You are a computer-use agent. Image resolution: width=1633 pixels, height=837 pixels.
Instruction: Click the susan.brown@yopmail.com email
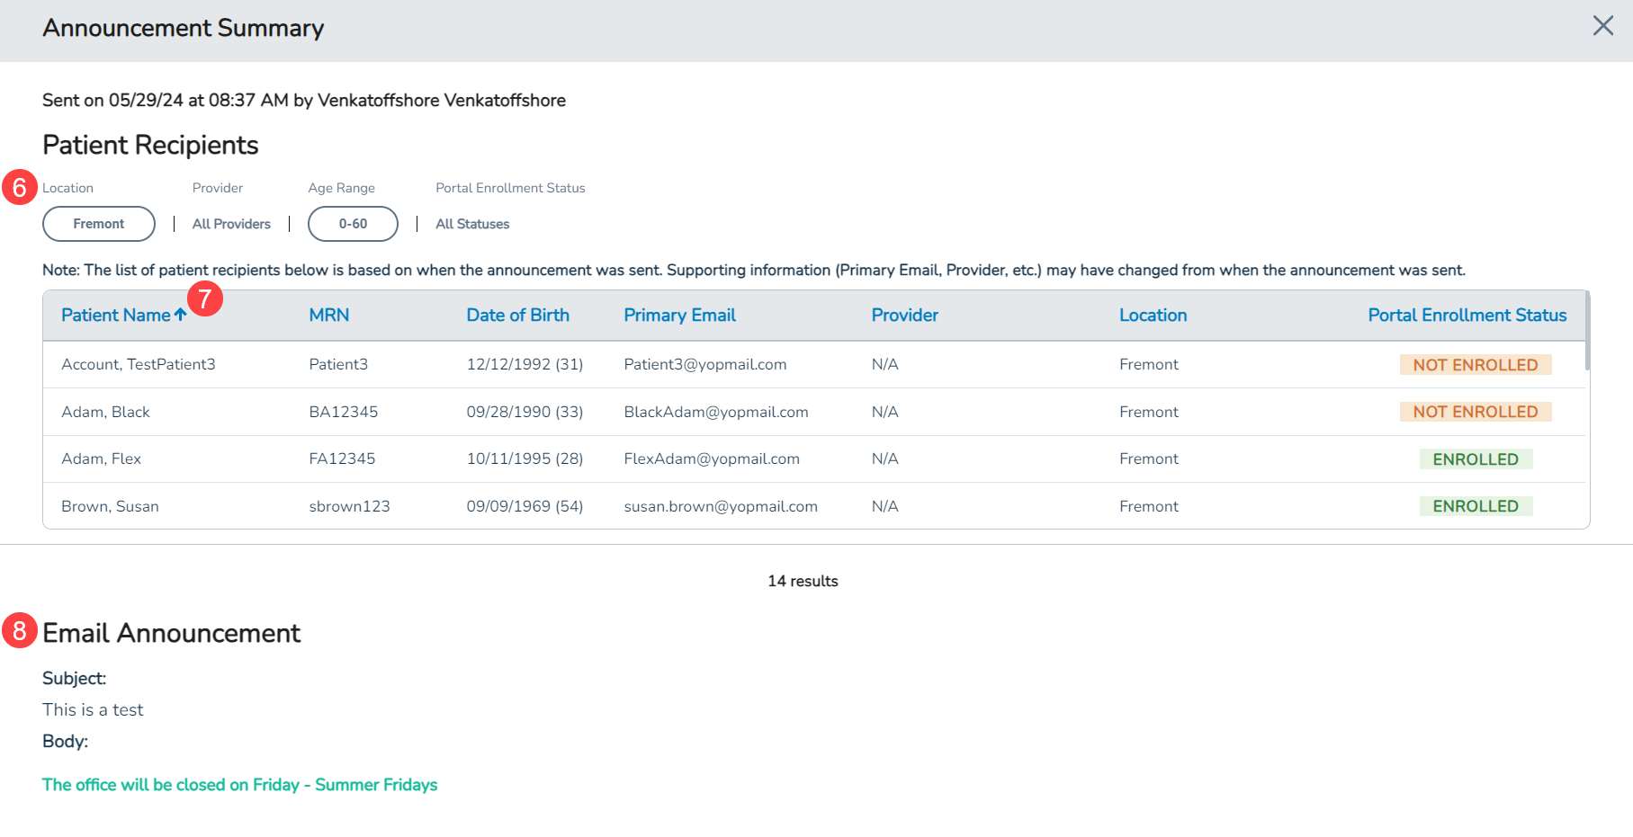721,506
